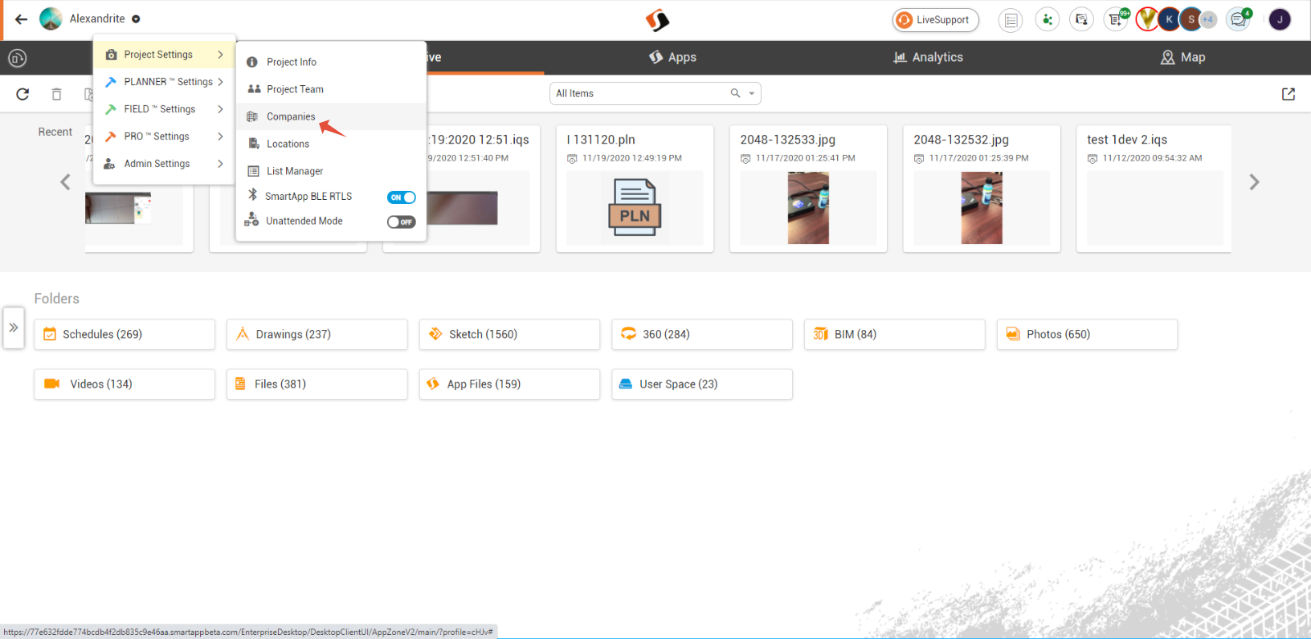Expand the left sidebar panel
This screenshot has height=639, width=1311.
14,328
